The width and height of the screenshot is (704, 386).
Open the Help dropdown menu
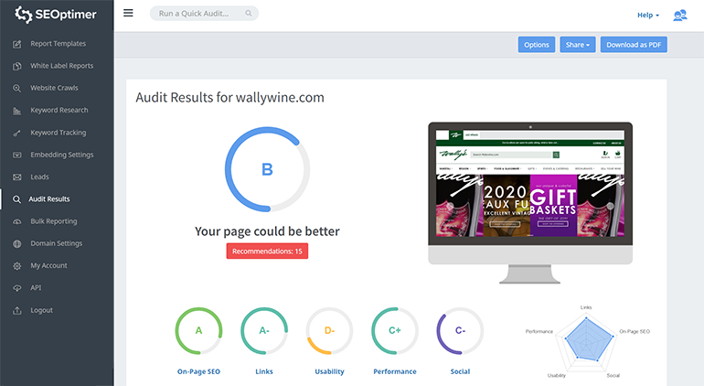[647, 15]
